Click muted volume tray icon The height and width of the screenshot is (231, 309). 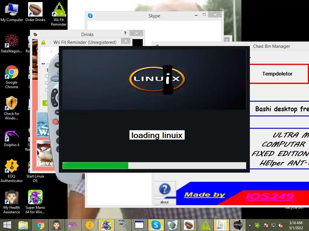(281, 225)
